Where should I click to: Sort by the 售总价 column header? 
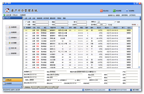click(x=99, y=28)
